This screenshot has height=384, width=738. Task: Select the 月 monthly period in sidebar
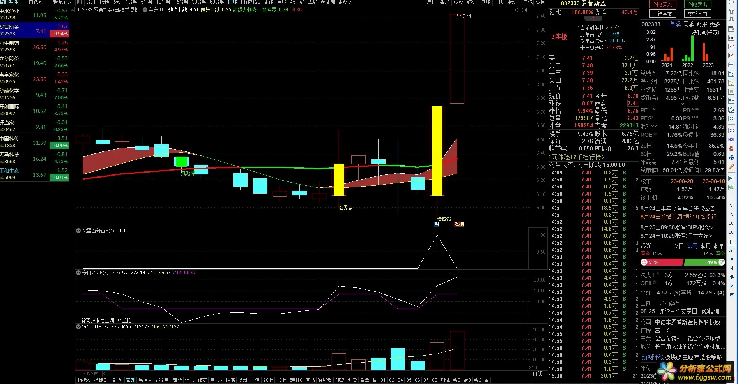(731, 259)
